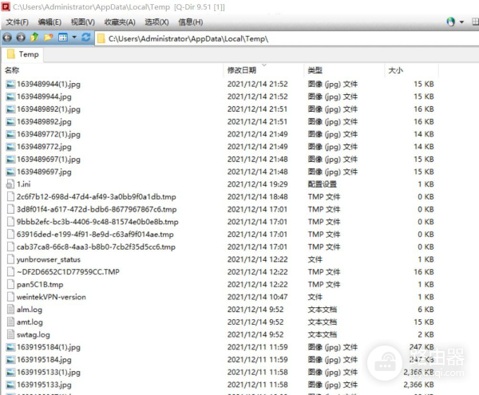Select the file icon of yunbrowser_status
This screenshot has width=479, height=395.
(10, 259)
